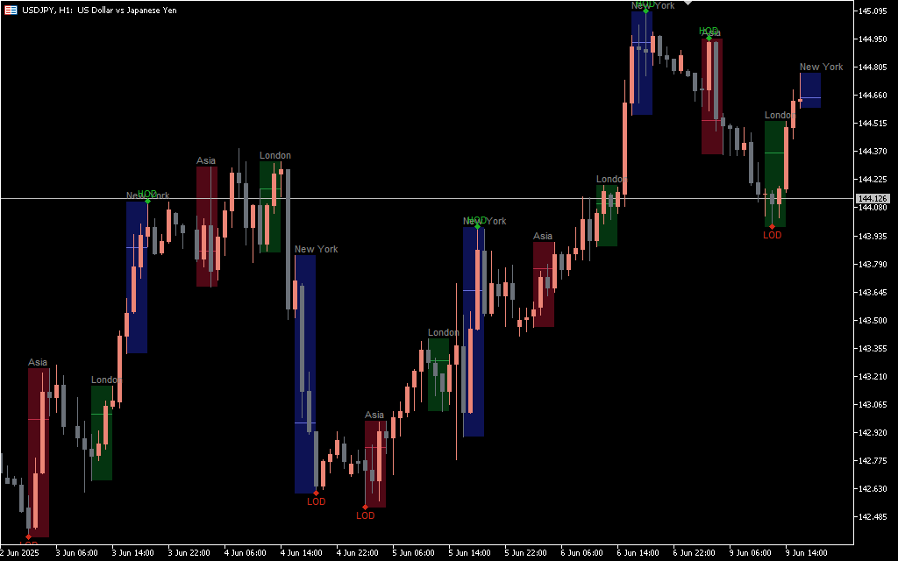Click the red LOD diamond at bottom-left corner

[x=28, y=536]
